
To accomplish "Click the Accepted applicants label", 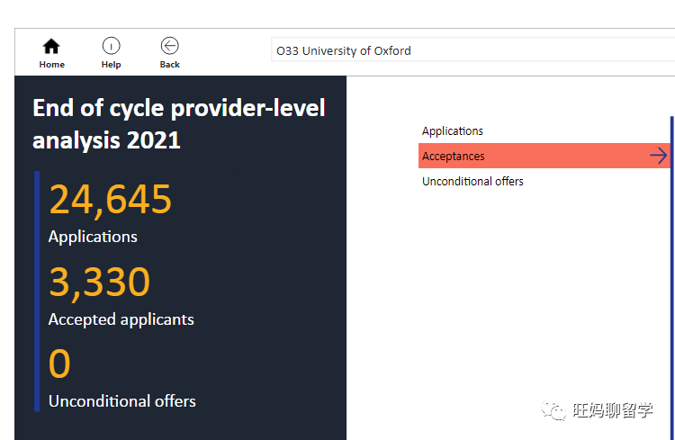I will tap(121, 319).
